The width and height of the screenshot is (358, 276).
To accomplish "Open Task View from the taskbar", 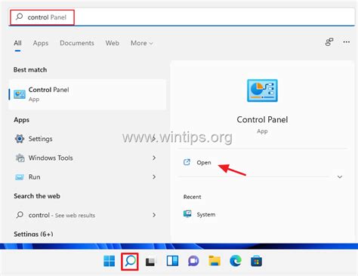I will pyautogui.click(x=151, y=262).
